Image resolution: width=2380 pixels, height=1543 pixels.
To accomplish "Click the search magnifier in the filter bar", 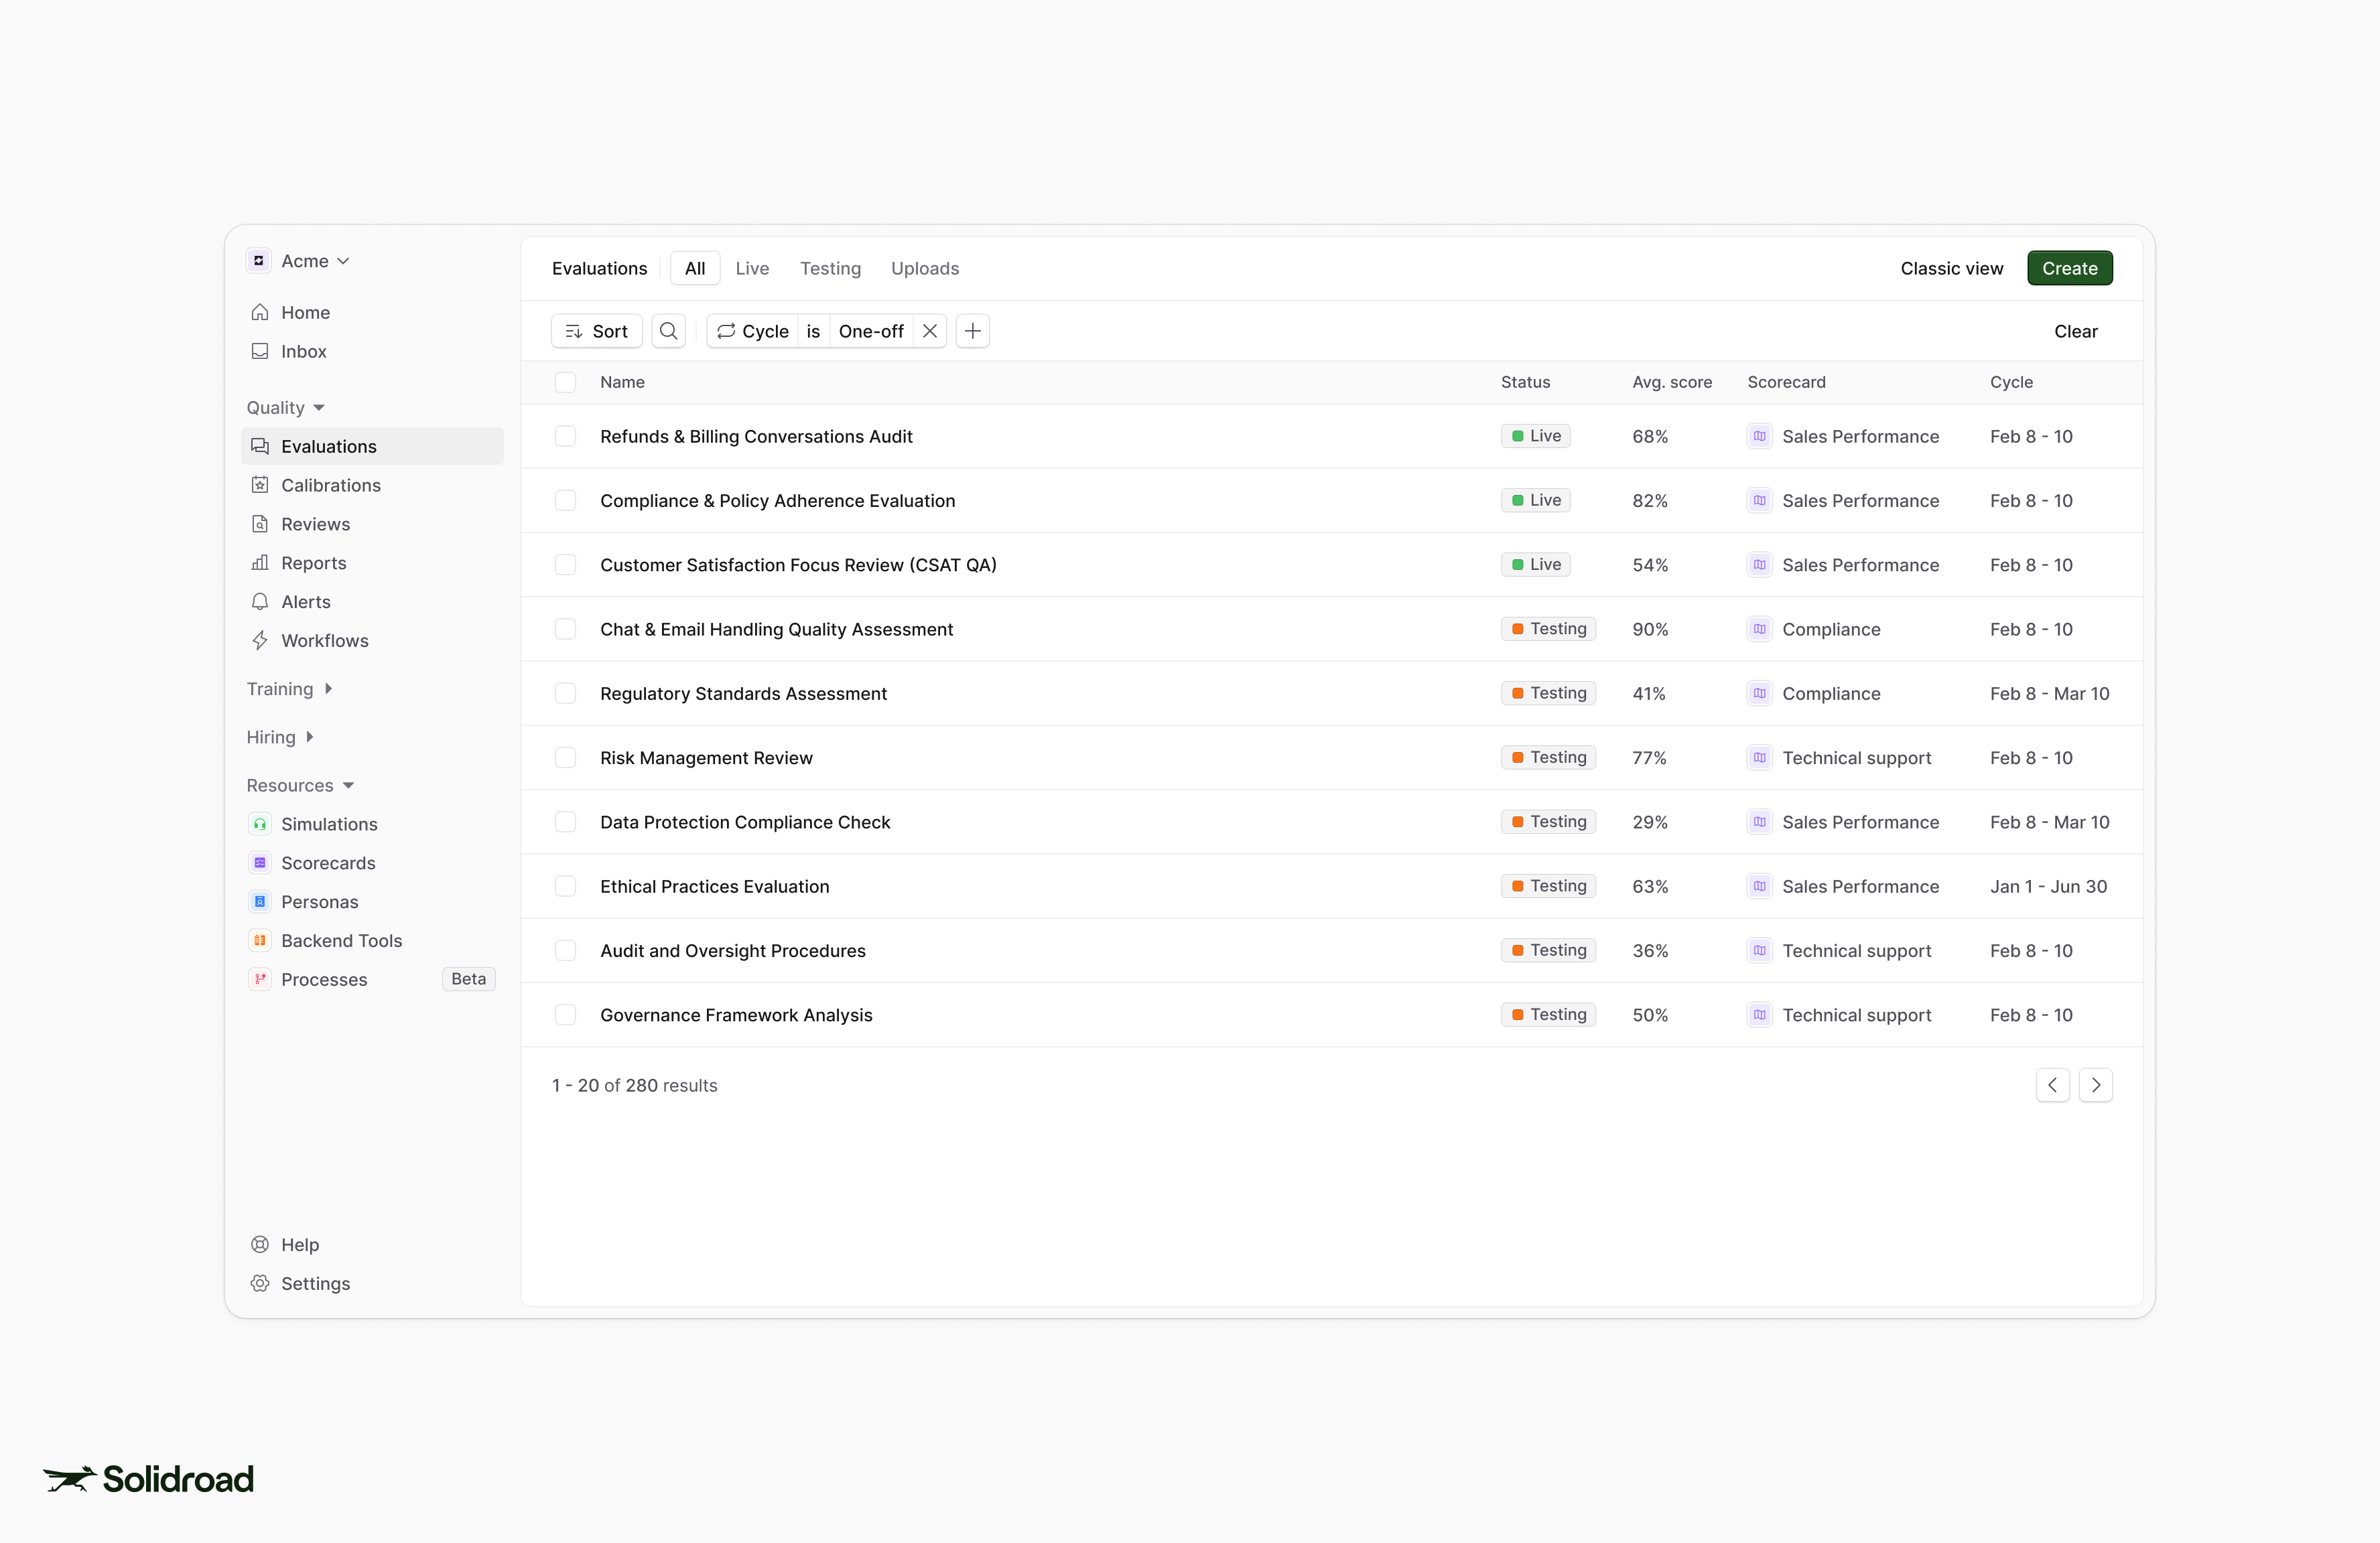I will click(x=668, y=331).
